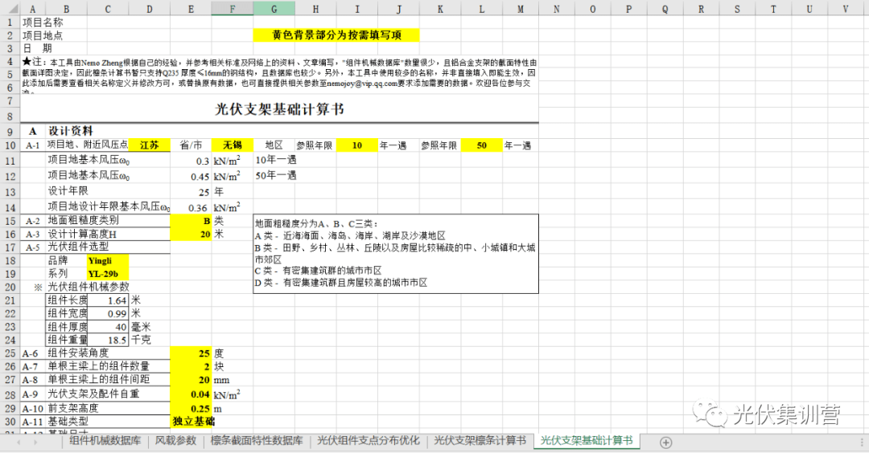
Task: Select the installation angle cell showing 25
Action: [x=191, y=353]
